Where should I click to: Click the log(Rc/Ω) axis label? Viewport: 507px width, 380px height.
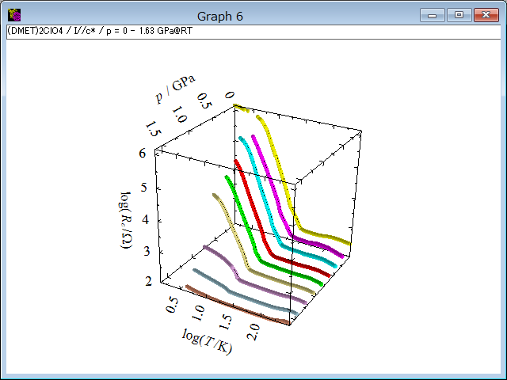126,220
